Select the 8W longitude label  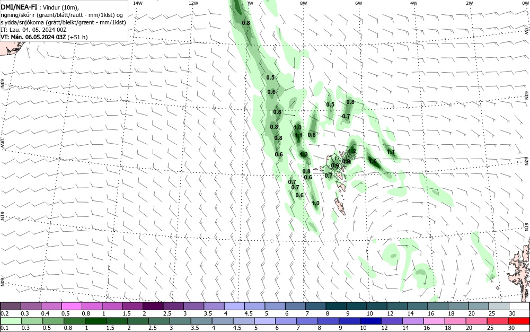point(304,3)
